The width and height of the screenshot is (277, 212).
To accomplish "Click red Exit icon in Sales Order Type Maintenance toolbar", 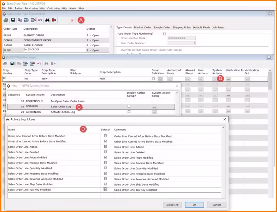I will tap(54, 20).
